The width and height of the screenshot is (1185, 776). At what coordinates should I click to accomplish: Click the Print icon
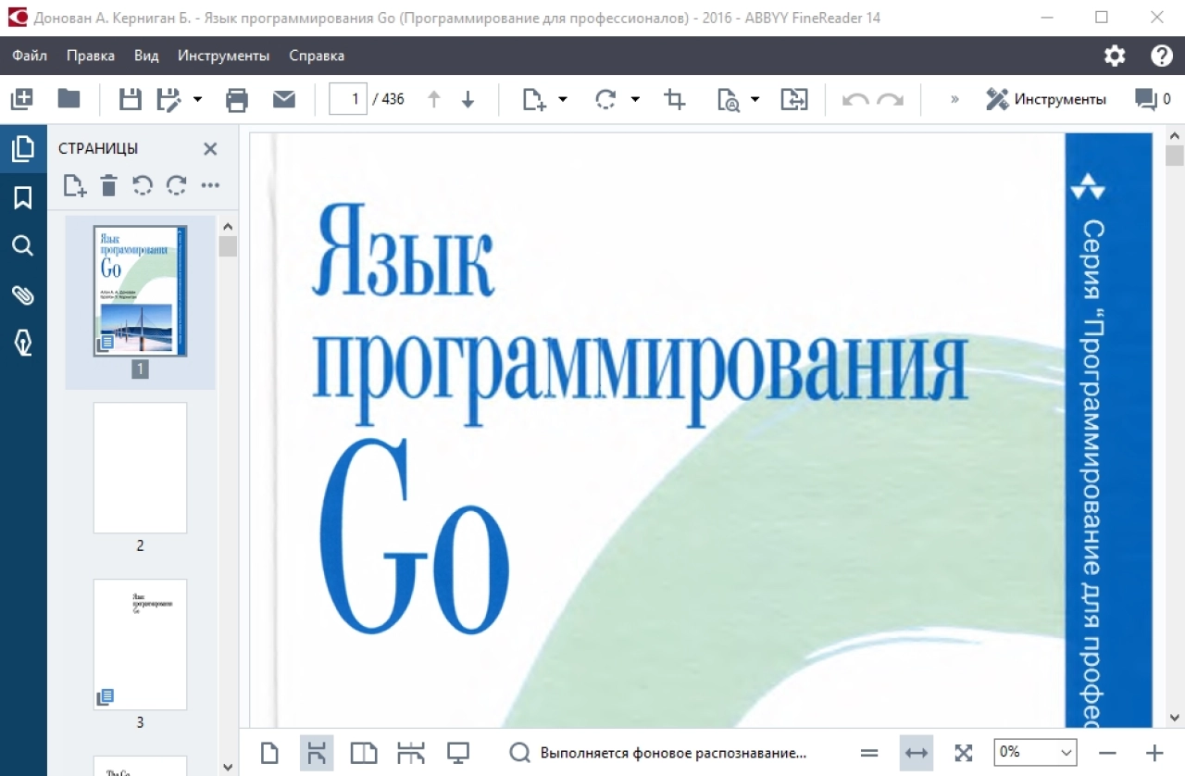[237, 99]
